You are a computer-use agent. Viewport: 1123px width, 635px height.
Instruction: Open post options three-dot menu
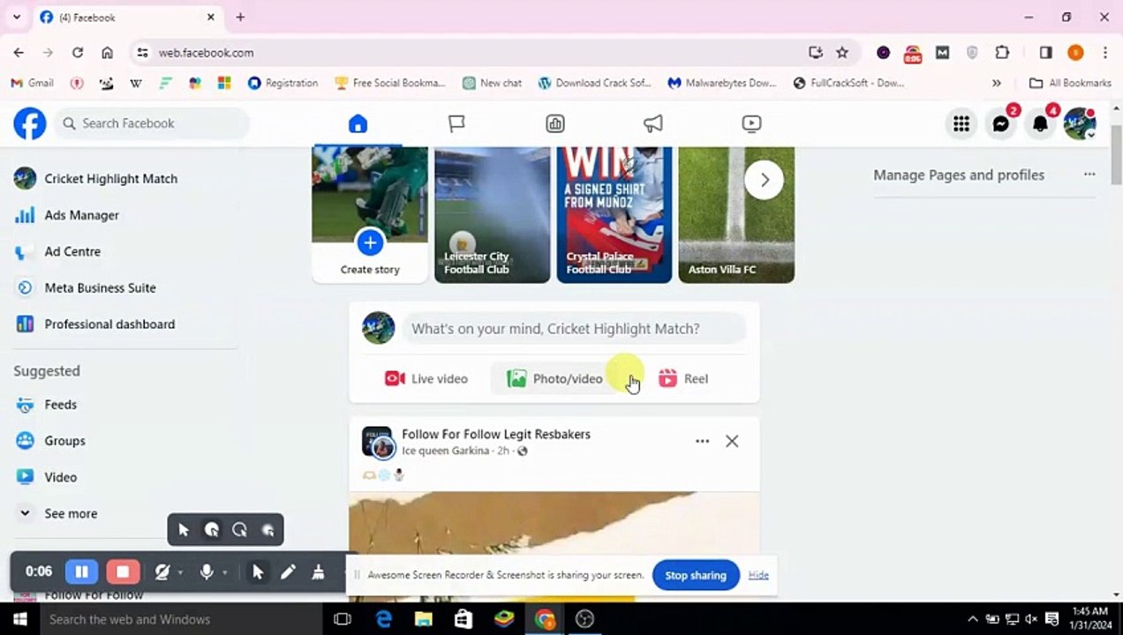[x=702, y=441]
